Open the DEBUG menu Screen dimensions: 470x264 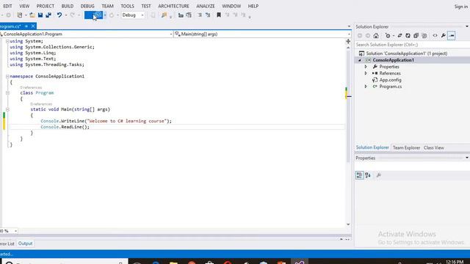pos(87,6)
